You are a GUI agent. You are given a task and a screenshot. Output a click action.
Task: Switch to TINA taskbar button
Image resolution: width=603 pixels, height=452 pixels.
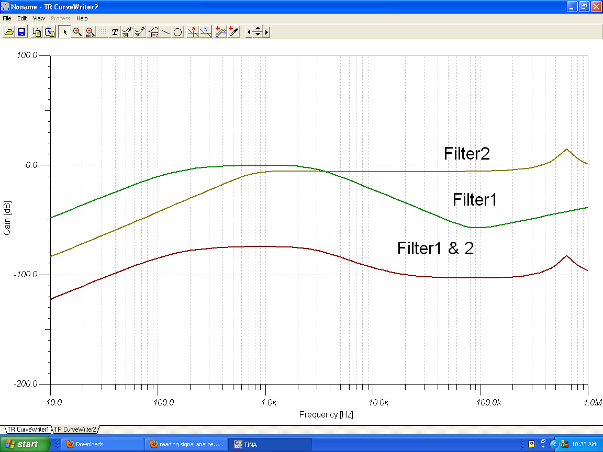(x=270, y=444)
